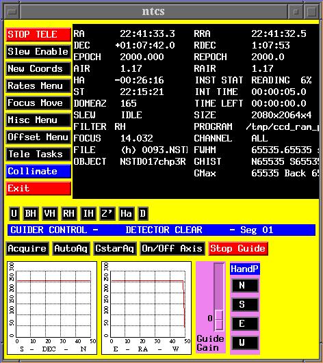Click the ST value 22:15:21
Image resolution: width=323 pixels, height=363 pixels.
(142, 92)
